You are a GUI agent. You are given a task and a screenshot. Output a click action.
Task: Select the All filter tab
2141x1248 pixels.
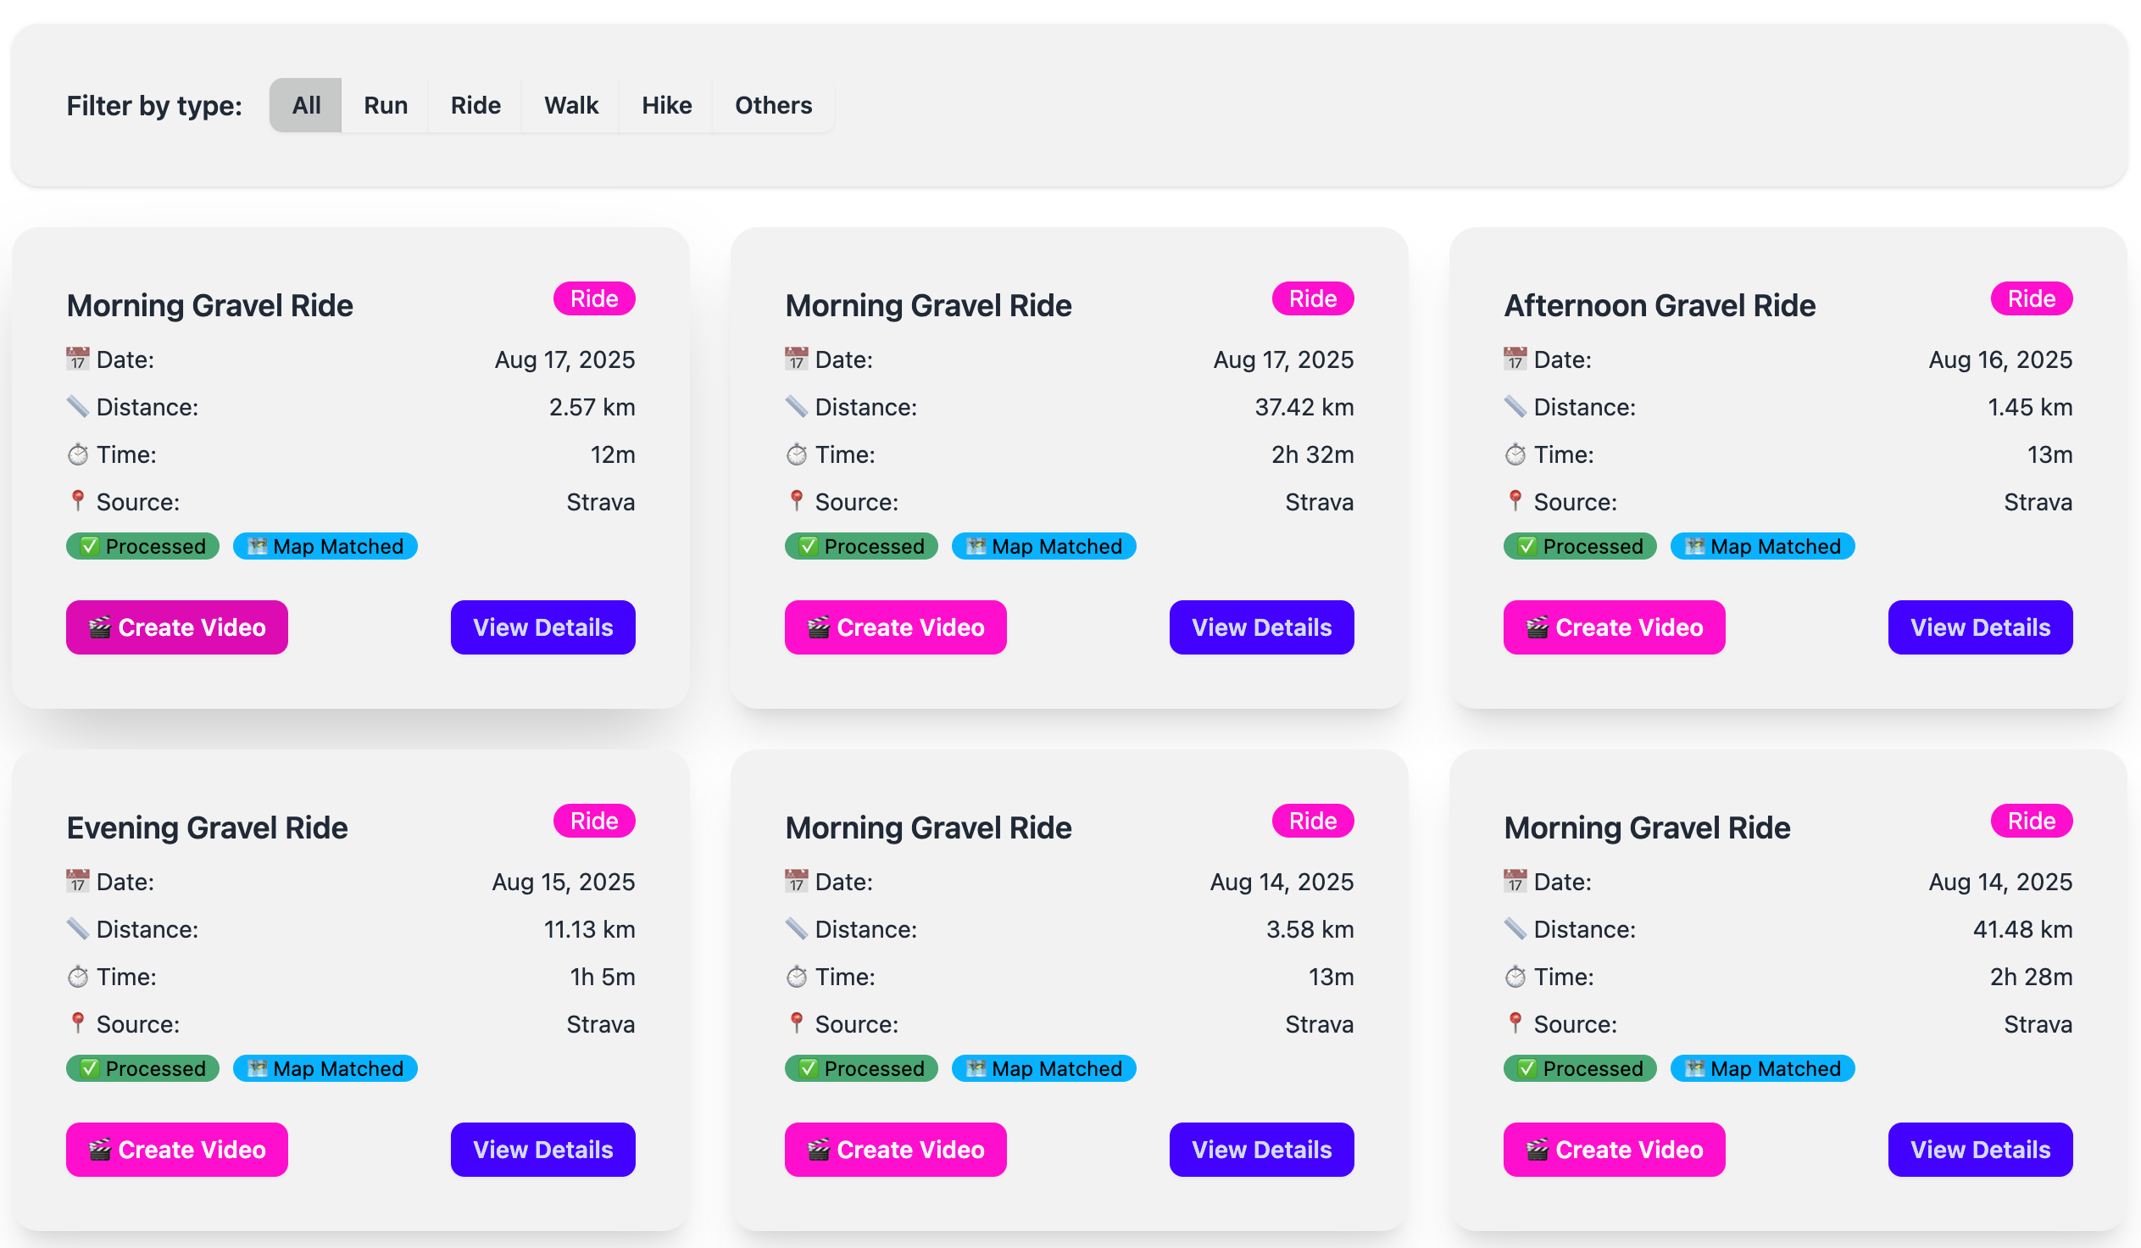[306, 105]
